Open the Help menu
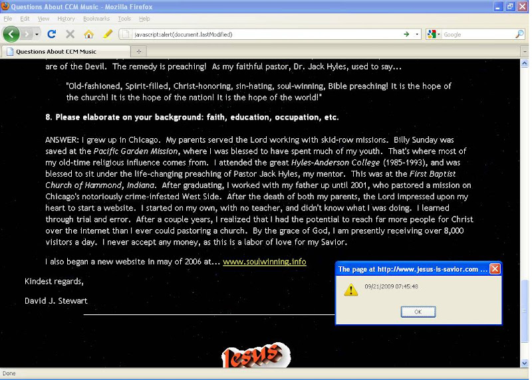This screenshot has height=380, width=532. [x=144, y=19]
